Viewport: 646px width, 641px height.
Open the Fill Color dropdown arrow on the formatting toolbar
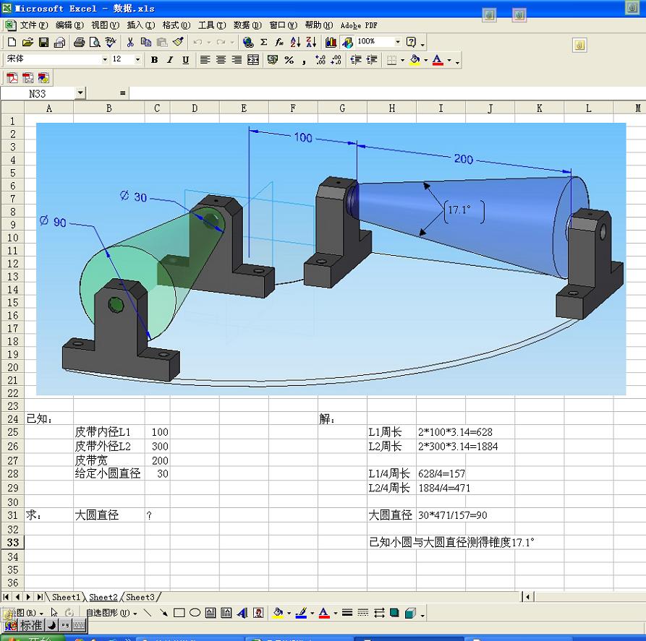[425, 60]
